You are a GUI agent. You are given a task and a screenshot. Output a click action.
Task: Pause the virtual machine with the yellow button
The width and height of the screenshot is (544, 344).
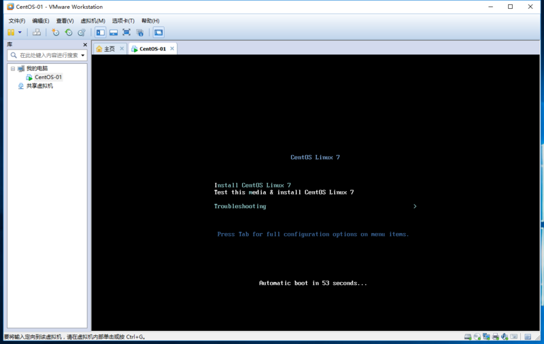(x=11, y=32)
